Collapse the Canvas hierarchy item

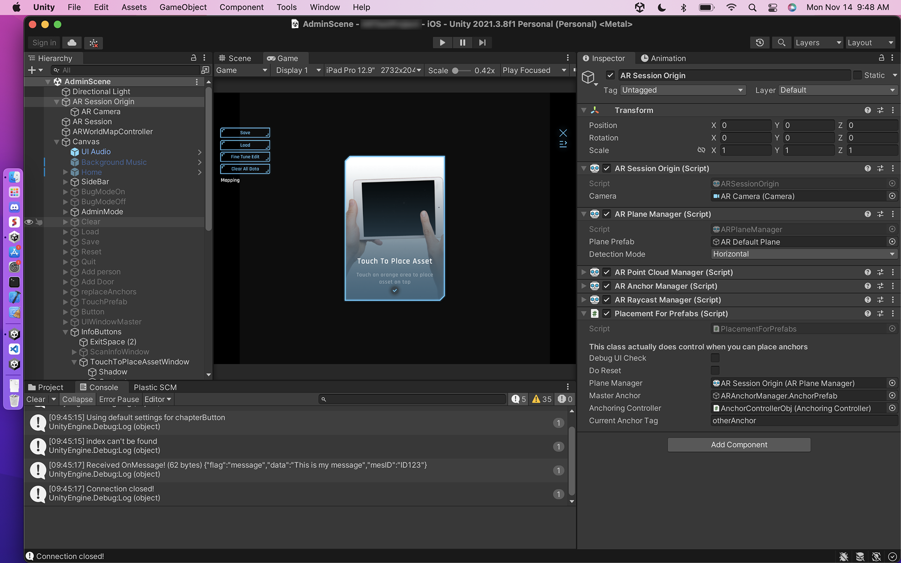pyautogui.click(x=56, y=142)
